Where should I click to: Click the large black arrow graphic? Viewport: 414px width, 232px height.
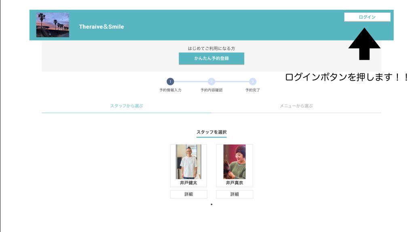click(x=364, y=44)
